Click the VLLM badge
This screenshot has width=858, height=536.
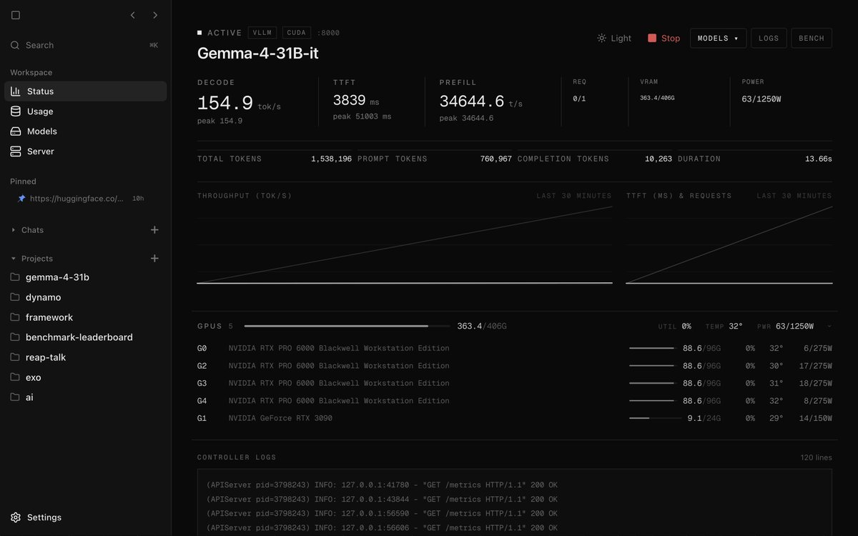coord(262,33)
